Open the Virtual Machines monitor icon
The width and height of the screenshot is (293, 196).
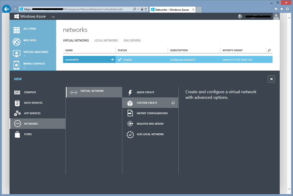coord(16,54)
